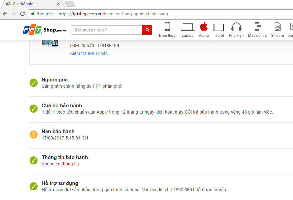The image size is (293, 200).
Task: Open the Sim thẻ category
Action: pos(277,30)
